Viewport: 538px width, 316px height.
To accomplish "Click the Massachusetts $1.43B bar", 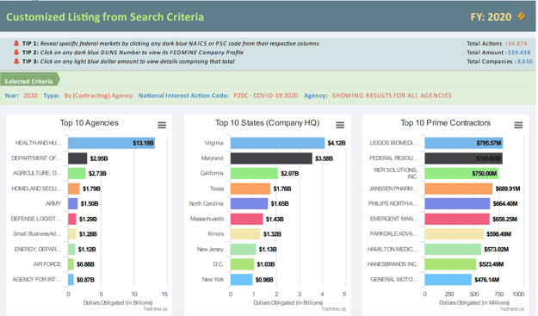I will click(246, 219).
